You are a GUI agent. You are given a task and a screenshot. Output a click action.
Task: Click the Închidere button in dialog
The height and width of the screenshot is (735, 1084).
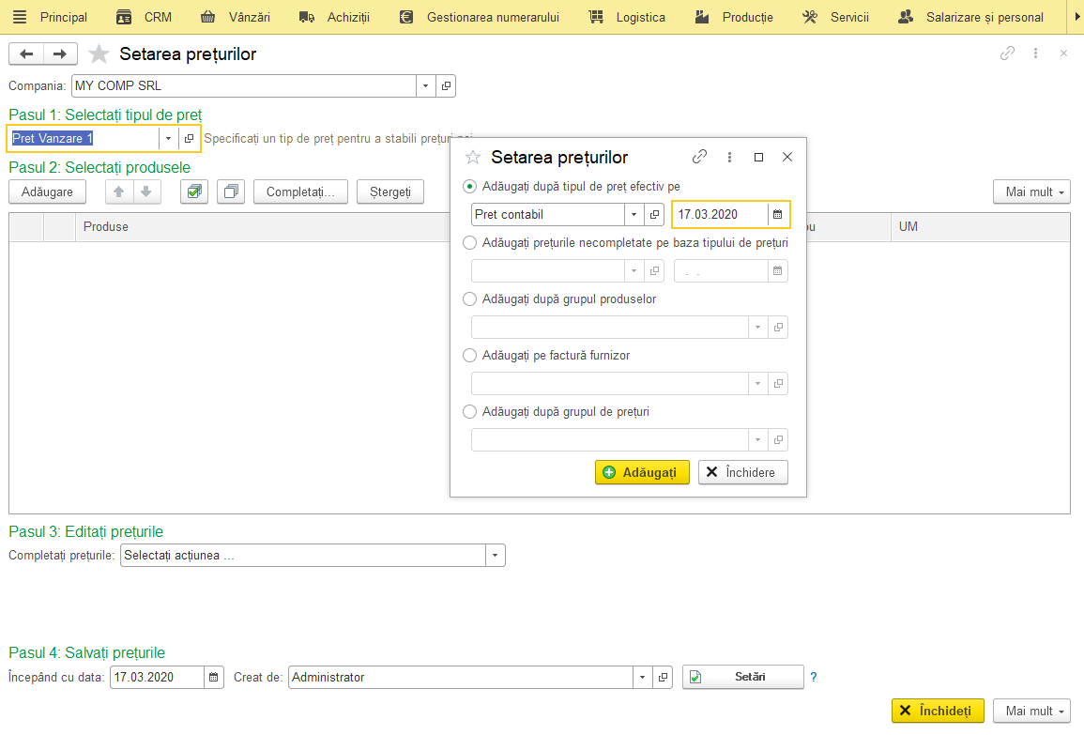click(742, 472)
